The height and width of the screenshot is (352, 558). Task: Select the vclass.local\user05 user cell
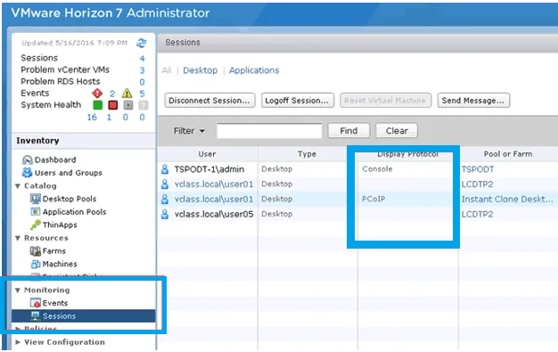214,214
